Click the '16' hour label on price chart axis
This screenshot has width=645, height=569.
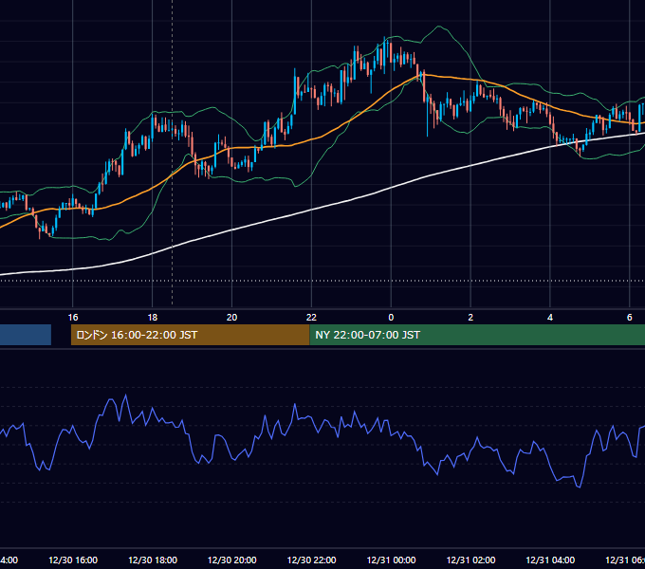73,318
